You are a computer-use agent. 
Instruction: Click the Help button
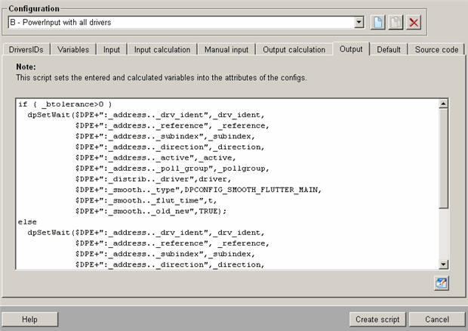[x=29, y=319]
